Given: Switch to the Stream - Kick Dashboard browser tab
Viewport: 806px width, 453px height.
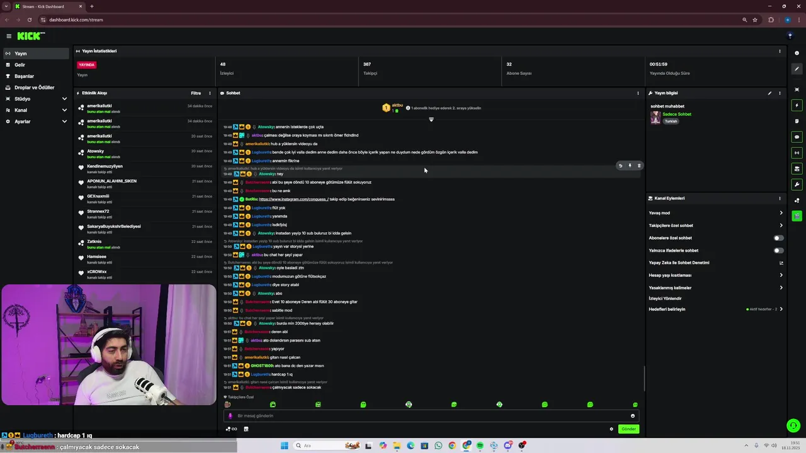Looking at the screenshot, I should coord(48,6).
